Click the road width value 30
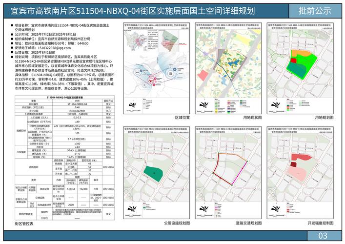This screenshot has height=244, width=345. point(90,174)
